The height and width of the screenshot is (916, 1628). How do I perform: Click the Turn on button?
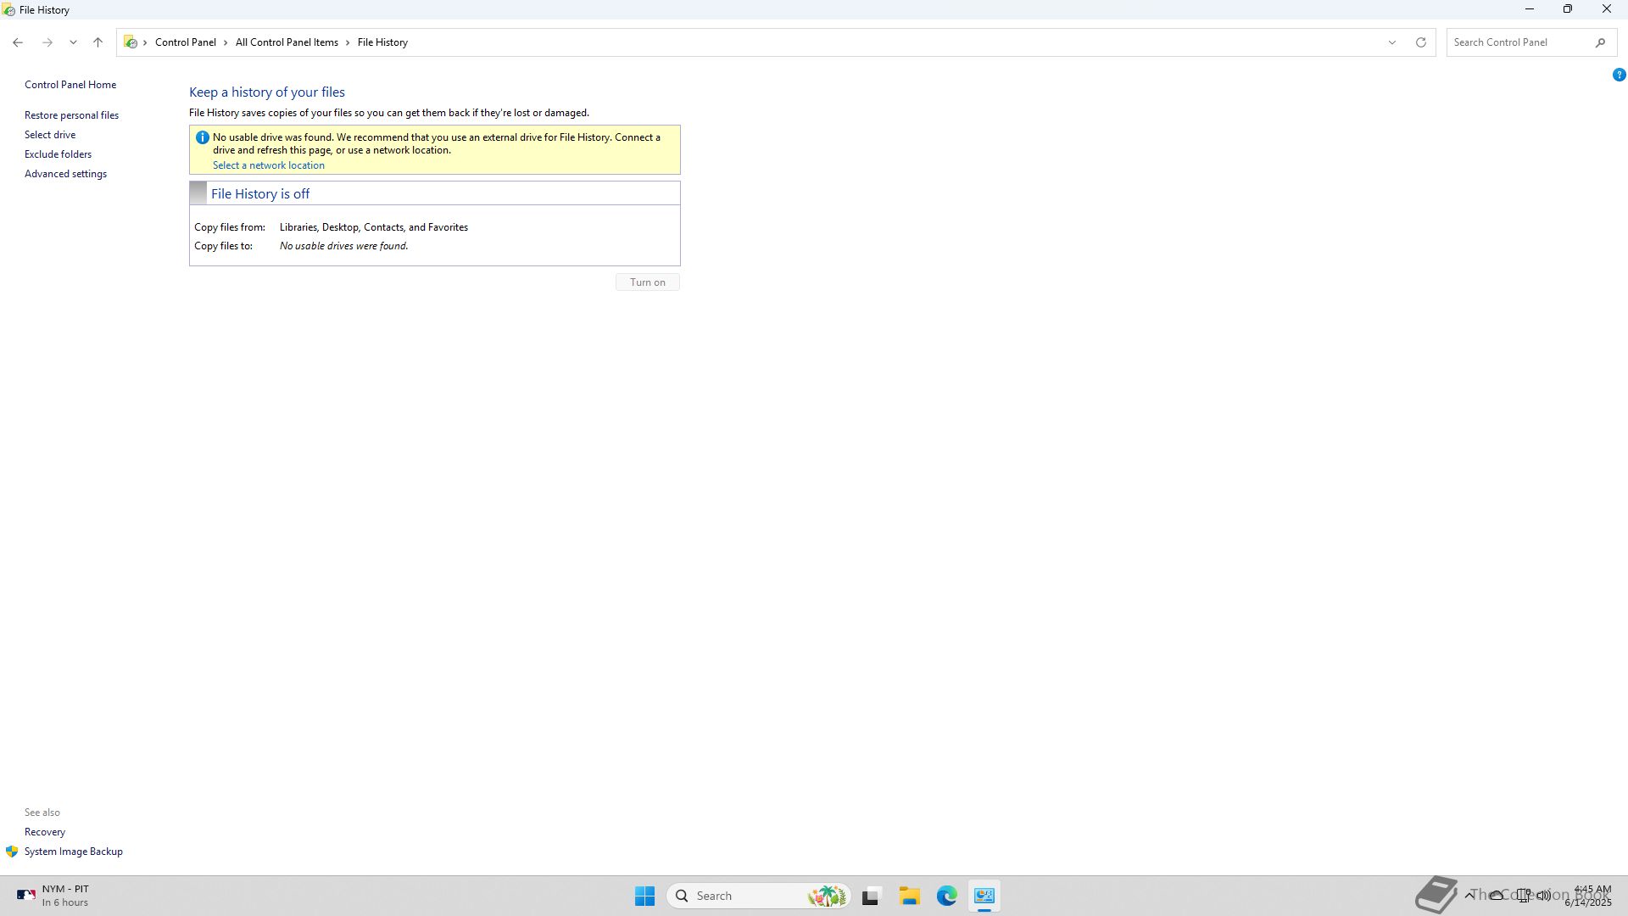tap(647, 282)
